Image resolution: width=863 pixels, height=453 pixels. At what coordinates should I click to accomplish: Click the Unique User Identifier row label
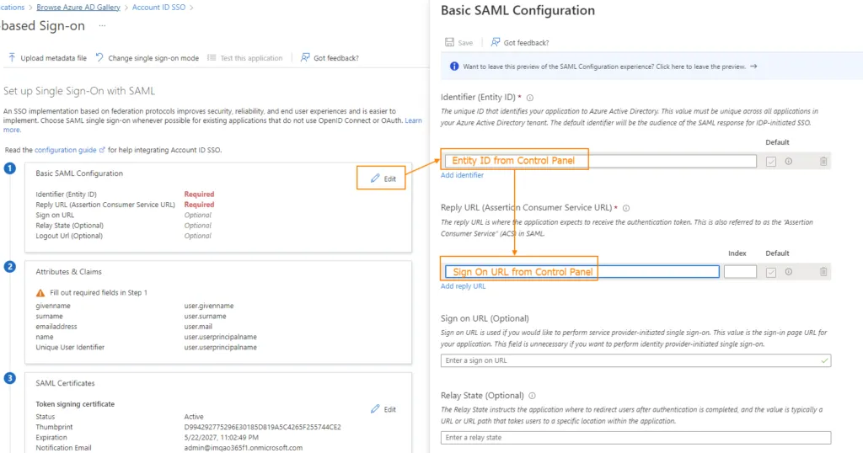coord(70,348)
